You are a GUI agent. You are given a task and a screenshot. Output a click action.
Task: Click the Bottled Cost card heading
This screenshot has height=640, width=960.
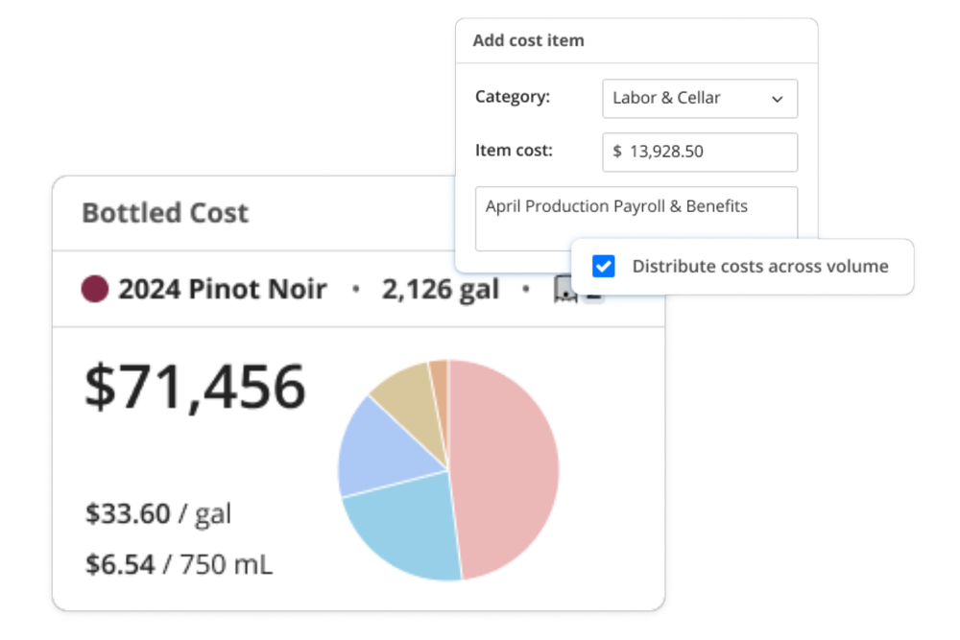165,213
